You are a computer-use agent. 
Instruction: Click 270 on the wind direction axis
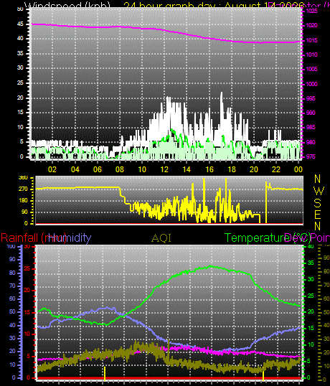24,189
